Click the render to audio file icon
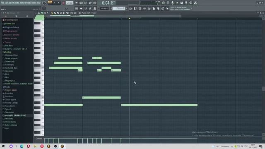 (x=186, y=3)
